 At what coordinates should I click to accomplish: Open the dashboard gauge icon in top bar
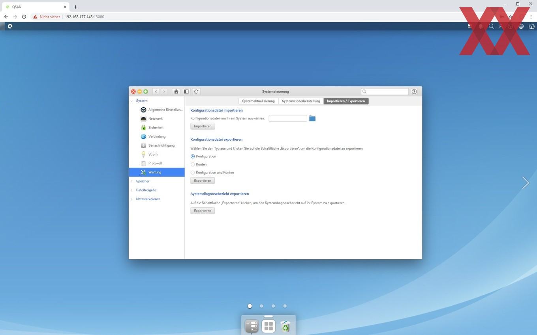pyautogui.click(x=531, y=26)
